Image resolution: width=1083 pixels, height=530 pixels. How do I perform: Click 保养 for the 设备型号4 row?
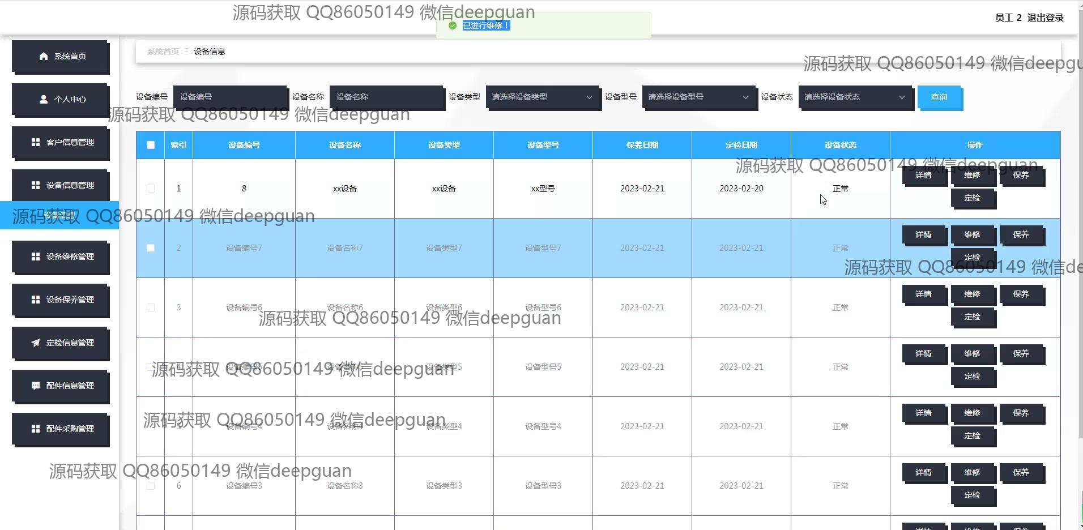point(1021,413)
